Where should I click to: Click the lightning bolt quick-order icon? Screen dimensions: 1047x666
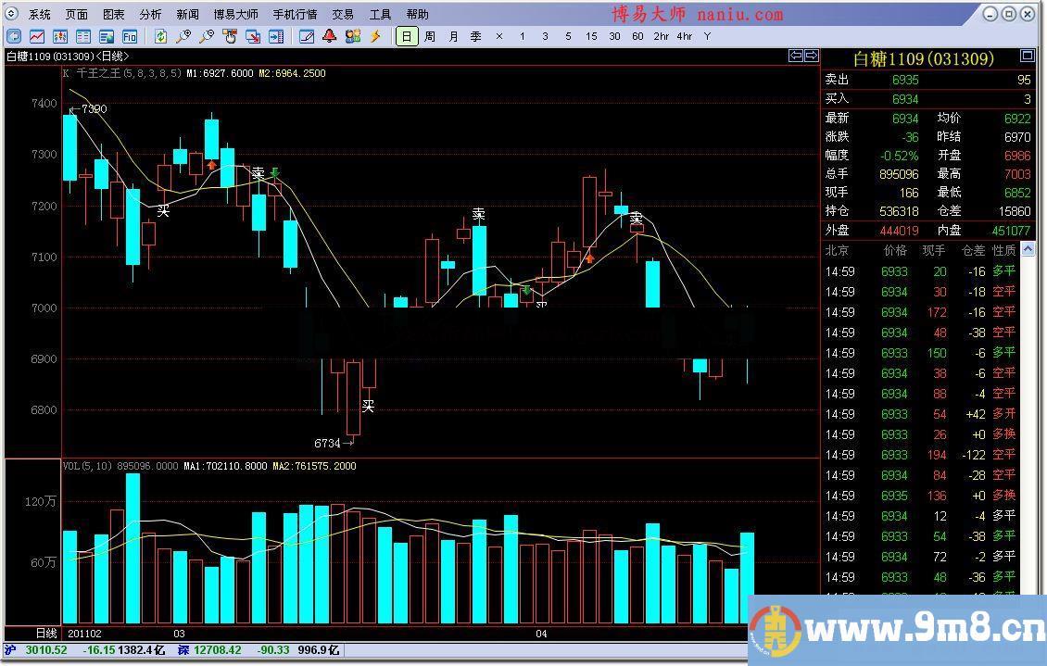(375, 36)
